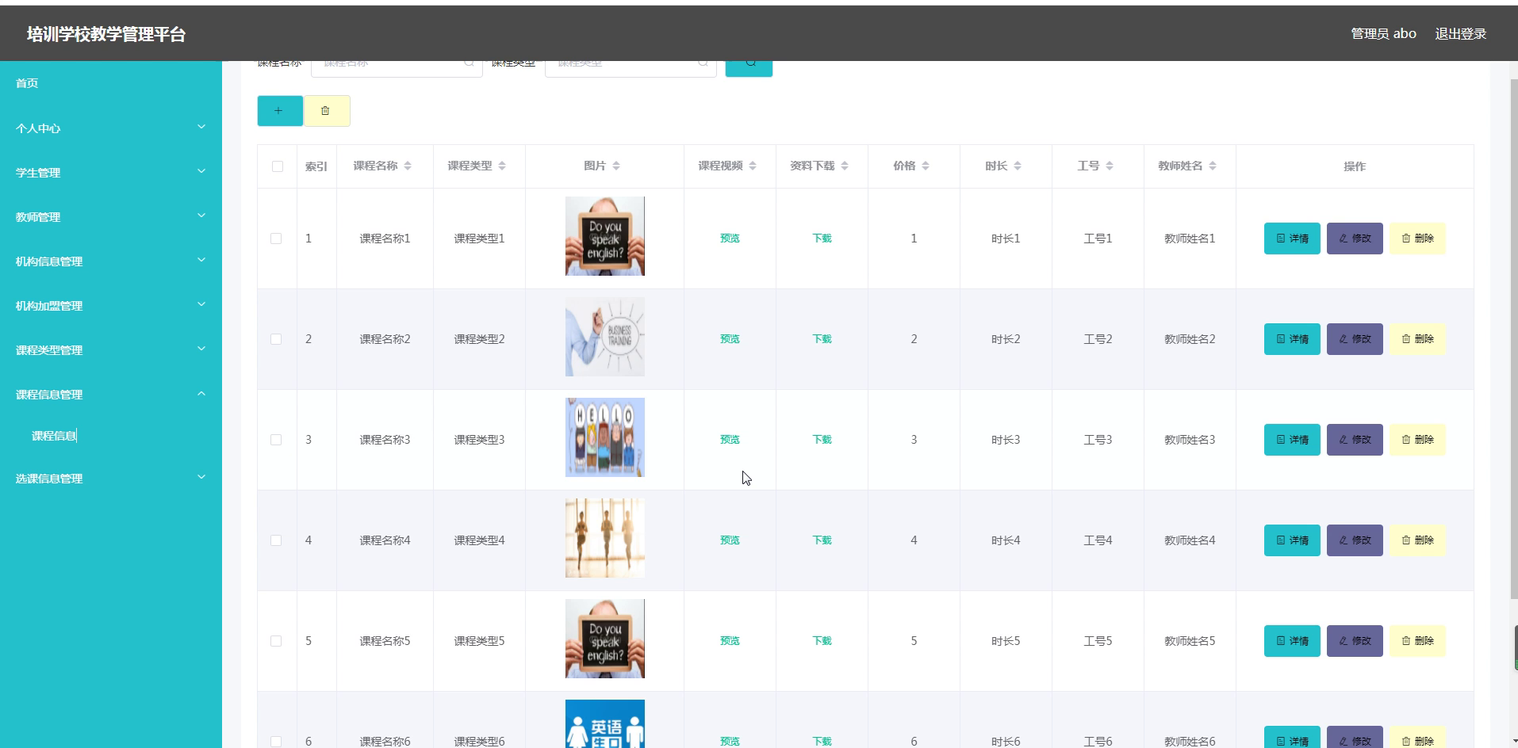Click 退出登录 to log out
Viewport: 1518px width, 748px height.
(1460, 34)
